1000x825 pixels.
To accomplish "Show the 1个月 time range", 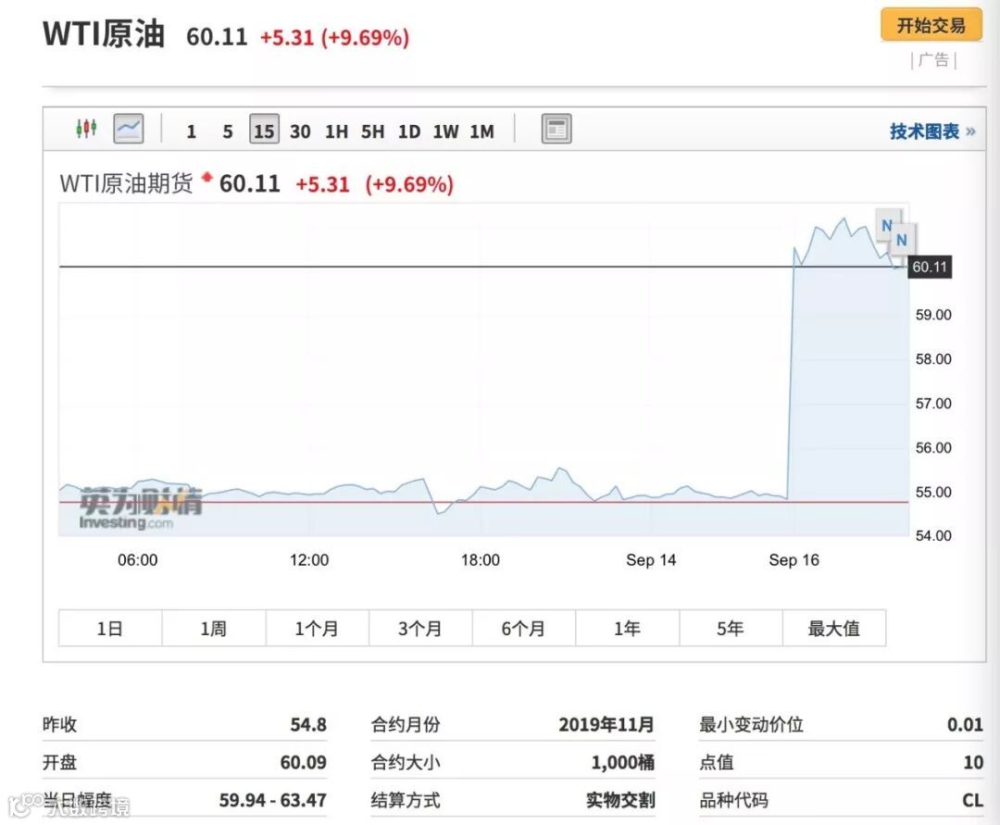I will pyautogui.click(x=317, y=629).
